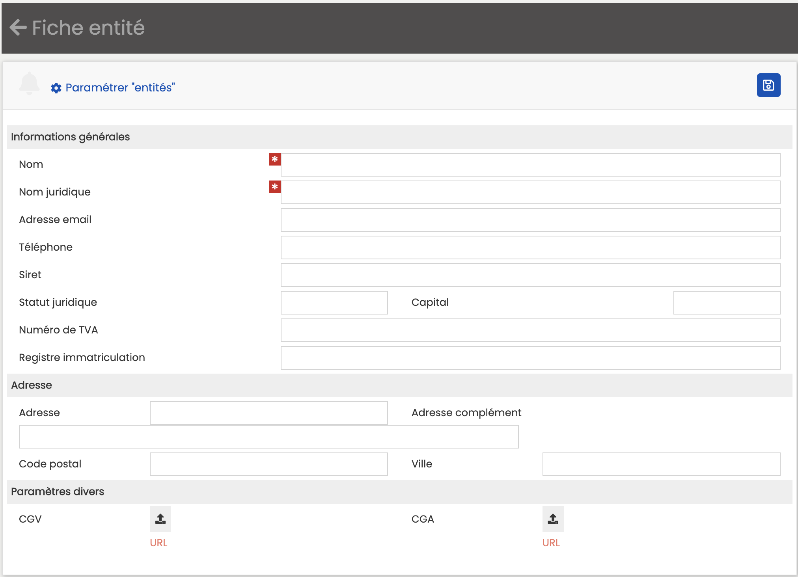Upload a CGA file with its upload icon

click(x=553, y=519)
